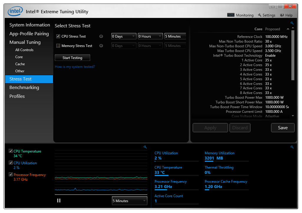Open Help from the top toolbar
302x213 pixels.
click(x=286, y=15)
